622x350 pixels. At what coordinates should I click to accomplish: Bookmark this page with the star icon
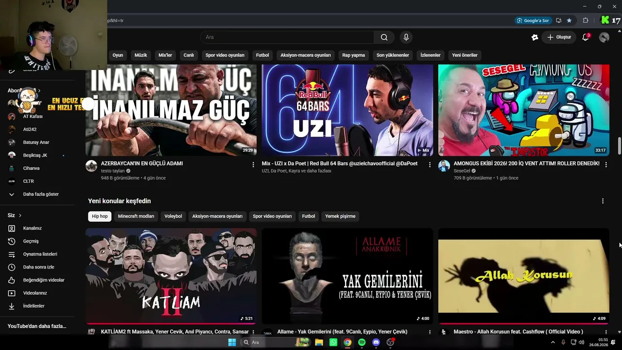pos(569,20)
